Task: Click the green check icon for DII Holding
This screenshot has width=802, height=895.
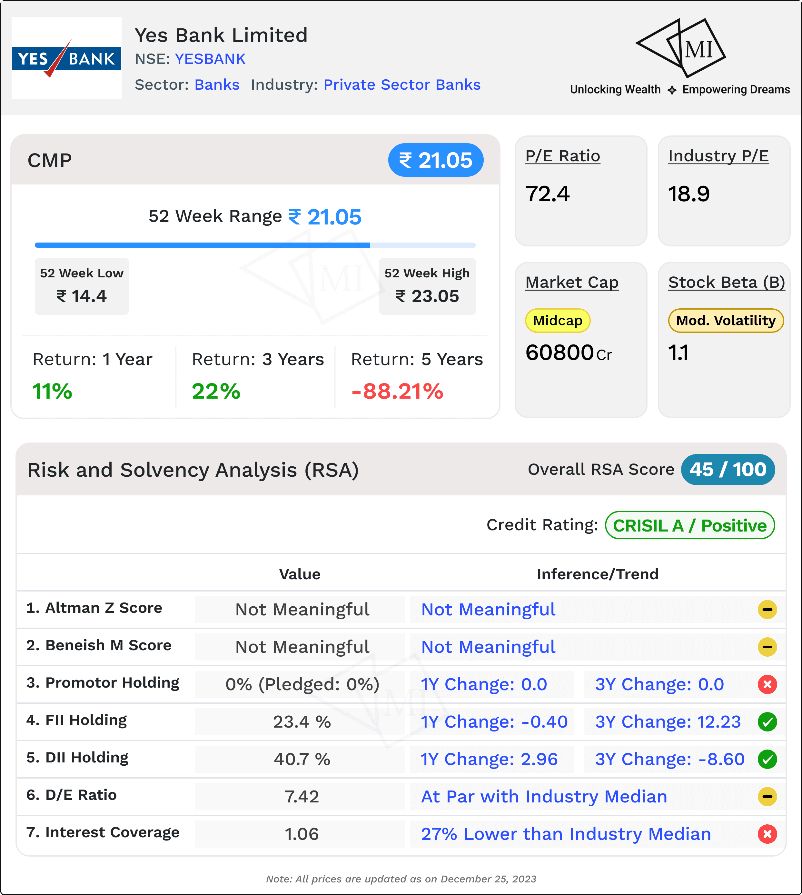Action: pos(767,759)
